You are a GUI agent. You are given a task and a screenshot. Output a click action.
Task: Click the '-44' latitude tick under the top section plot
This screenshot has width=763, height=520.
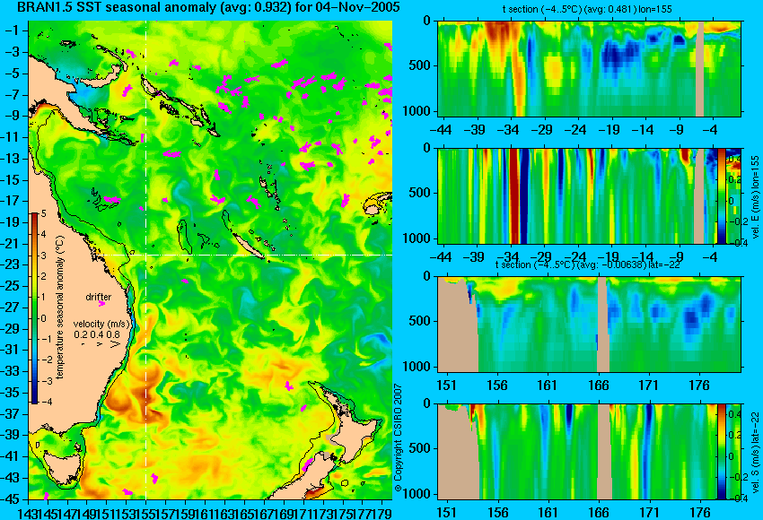tap(442, 130)
